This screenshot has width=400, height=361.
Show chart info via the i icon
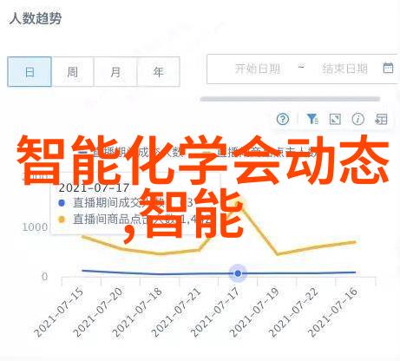[357, 119]
